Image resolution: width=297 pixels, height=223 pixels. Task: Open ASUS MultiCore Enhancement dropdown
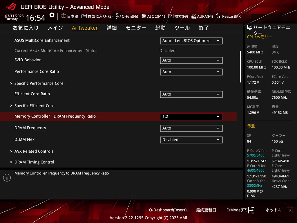click(191, 41)
